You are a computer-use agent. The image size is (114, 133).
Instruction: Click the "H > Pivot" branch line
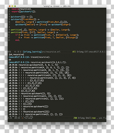click(x=48, y=38)
